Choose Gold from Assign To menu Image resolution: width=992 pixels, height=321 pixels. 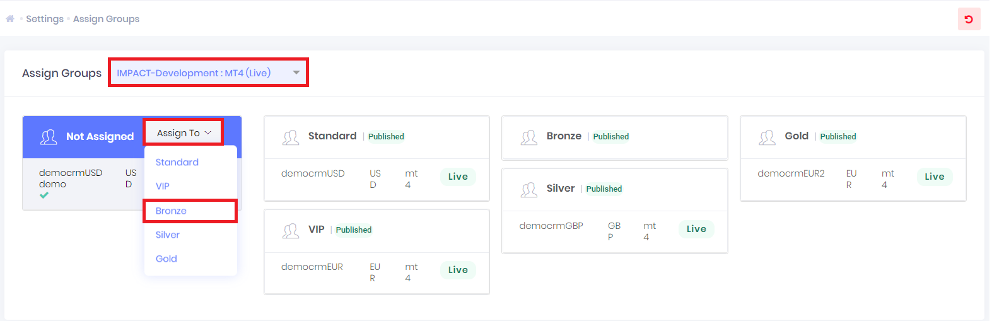click(166, 259)
